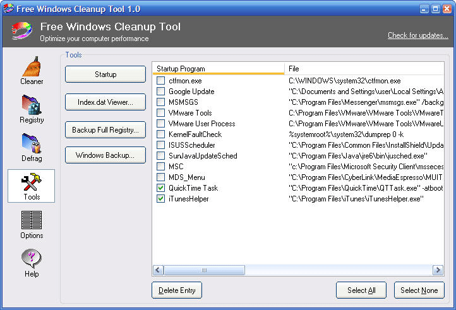
Task: Select the Tools sidebar icon
Action: (x=32, y=186)
